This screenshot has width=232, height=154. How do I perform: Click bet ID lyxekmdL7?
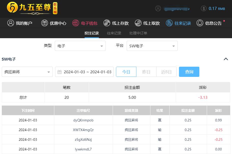pyautogui.click(x=83, y=149)
